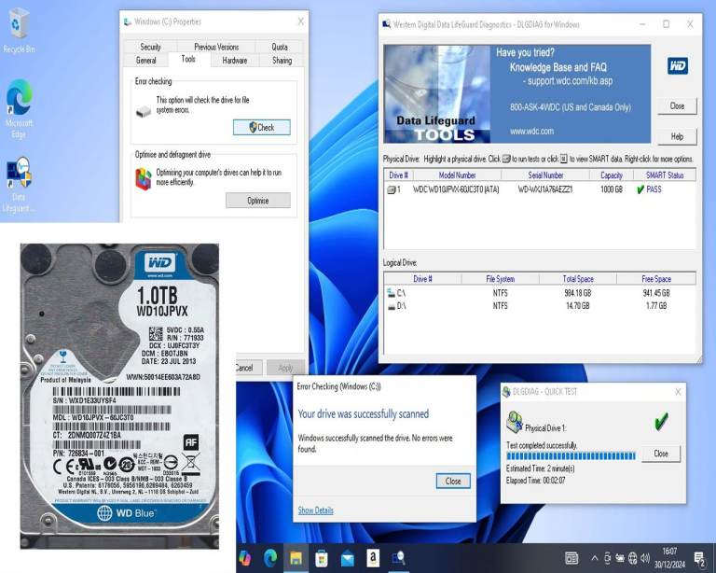
Task: Select the D:\ logical drive icon
Action: (391, 305)
